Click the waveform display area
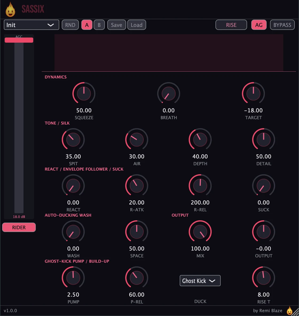The image size is (299, 316). pyautogui.click(x=169, y=53)
